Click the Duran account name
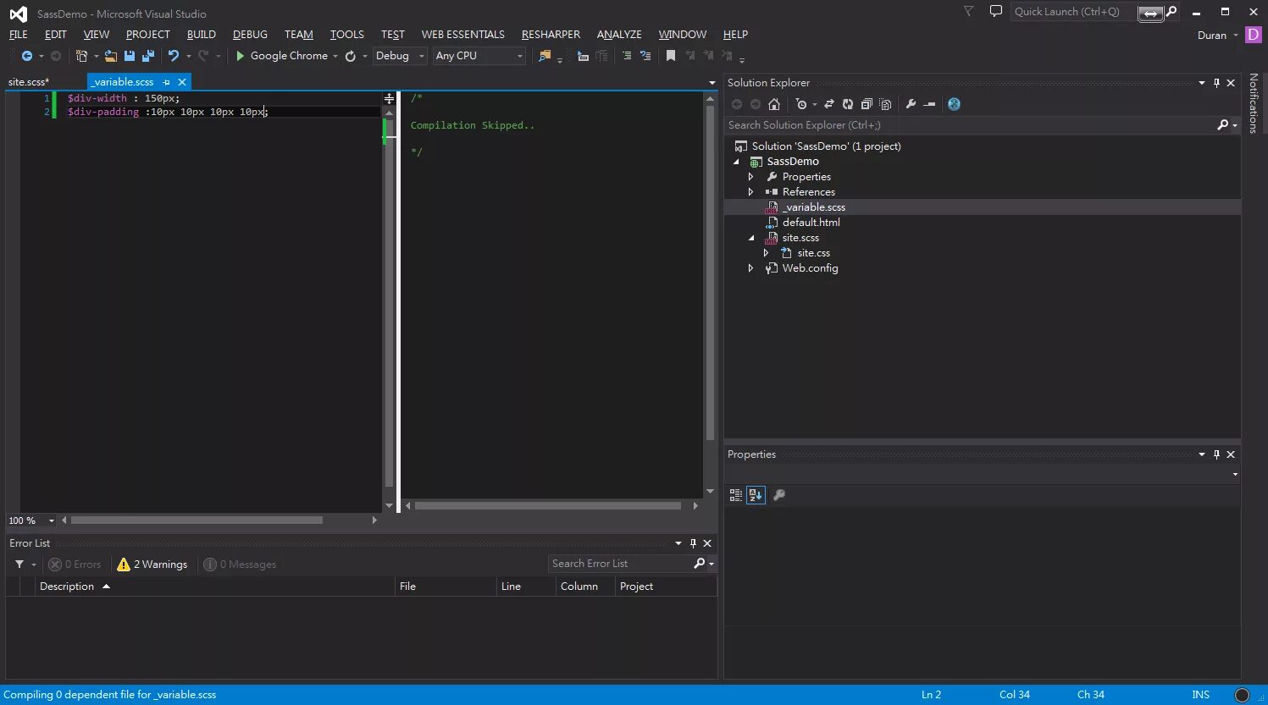The height and width of the screenshot is (705, 1268). tap(1212, 36)
